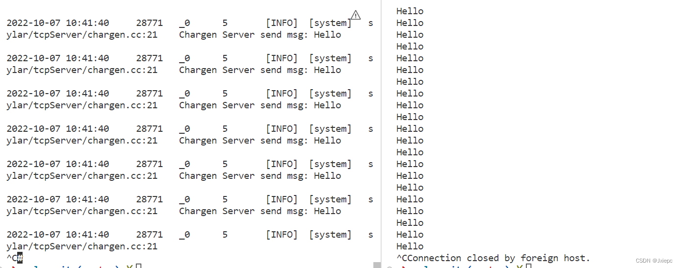Click the warning triangle icon above the log
The width and height of the screenshot is (680, 268).
[356, 15]
